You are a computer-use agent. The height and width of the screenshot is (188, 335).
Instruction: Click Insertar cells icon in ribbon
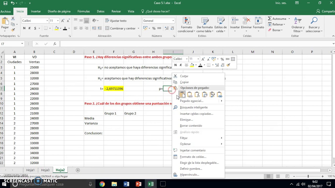click(x=235, y=25)
